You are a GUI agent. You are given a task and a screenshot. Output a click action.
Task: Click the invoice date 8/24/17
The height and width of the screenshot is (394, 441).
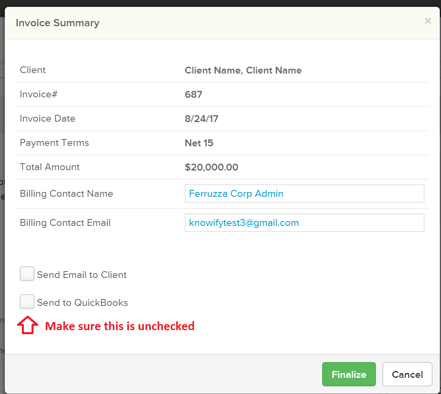[x=201, y=119]
